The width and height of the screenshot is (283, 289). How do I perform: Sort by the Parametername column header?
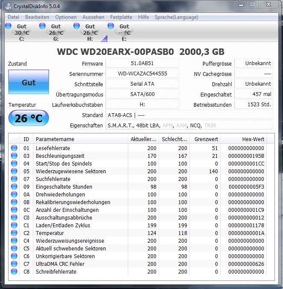tap(80, 139)
